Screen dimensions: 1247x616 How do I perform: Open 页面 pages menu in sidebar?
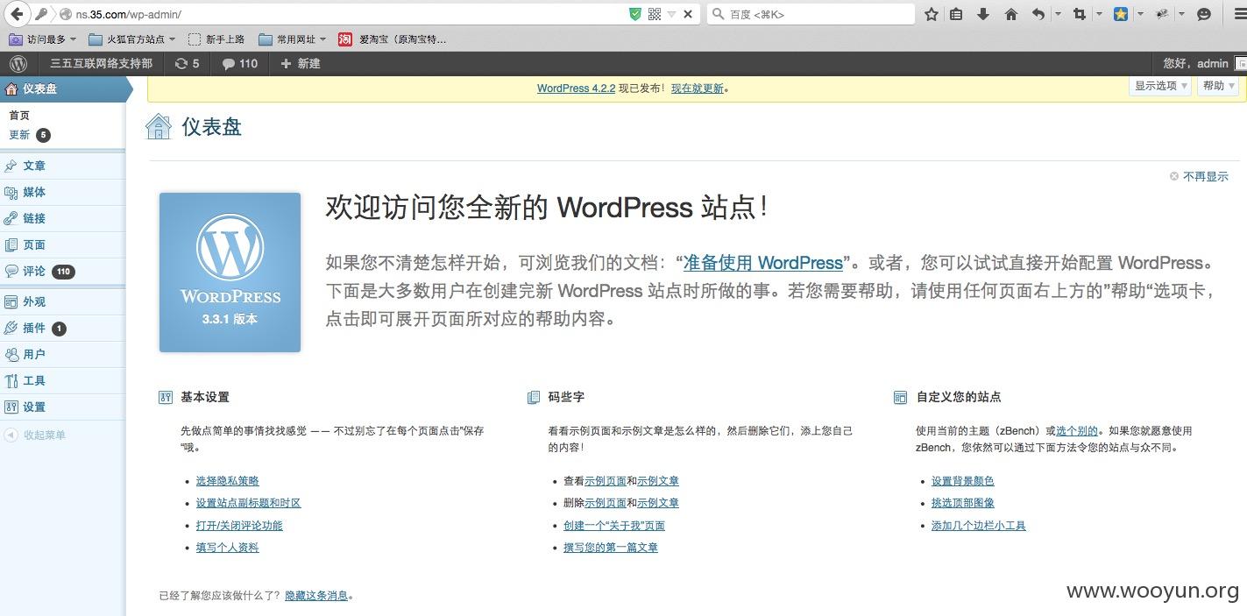[x=34, y=244]
